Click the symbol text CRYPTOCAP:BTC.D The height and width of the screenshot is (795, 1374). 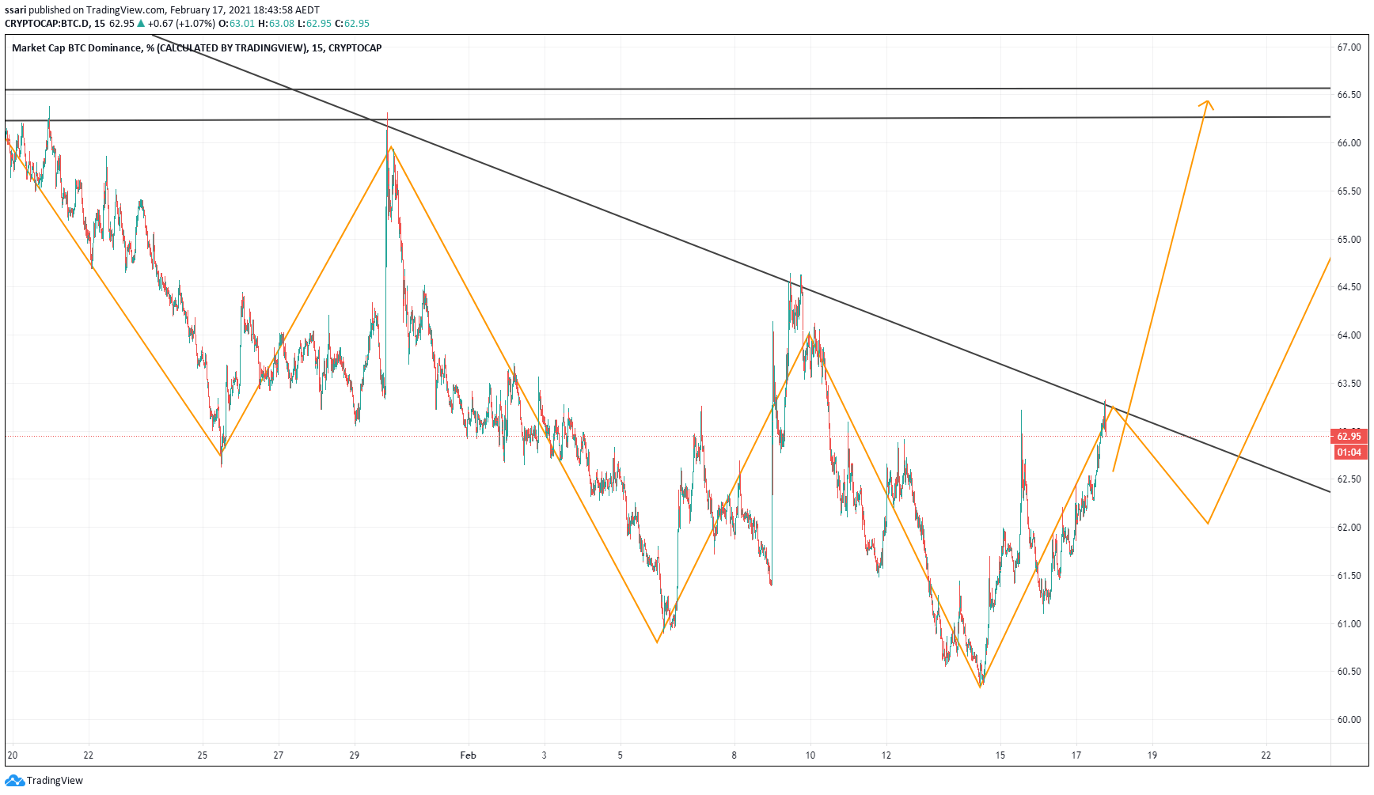(47, 24)
